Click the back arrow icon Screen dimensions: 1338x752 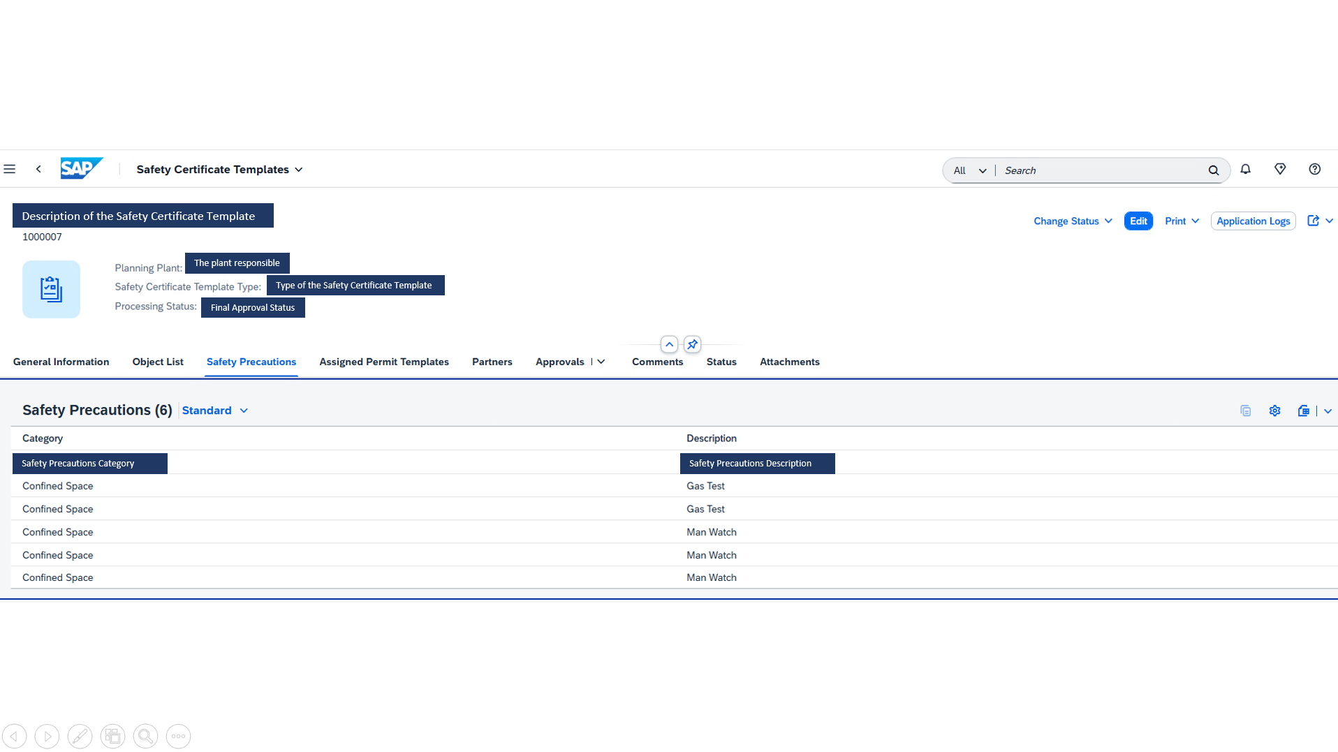(x=38, y=169)
